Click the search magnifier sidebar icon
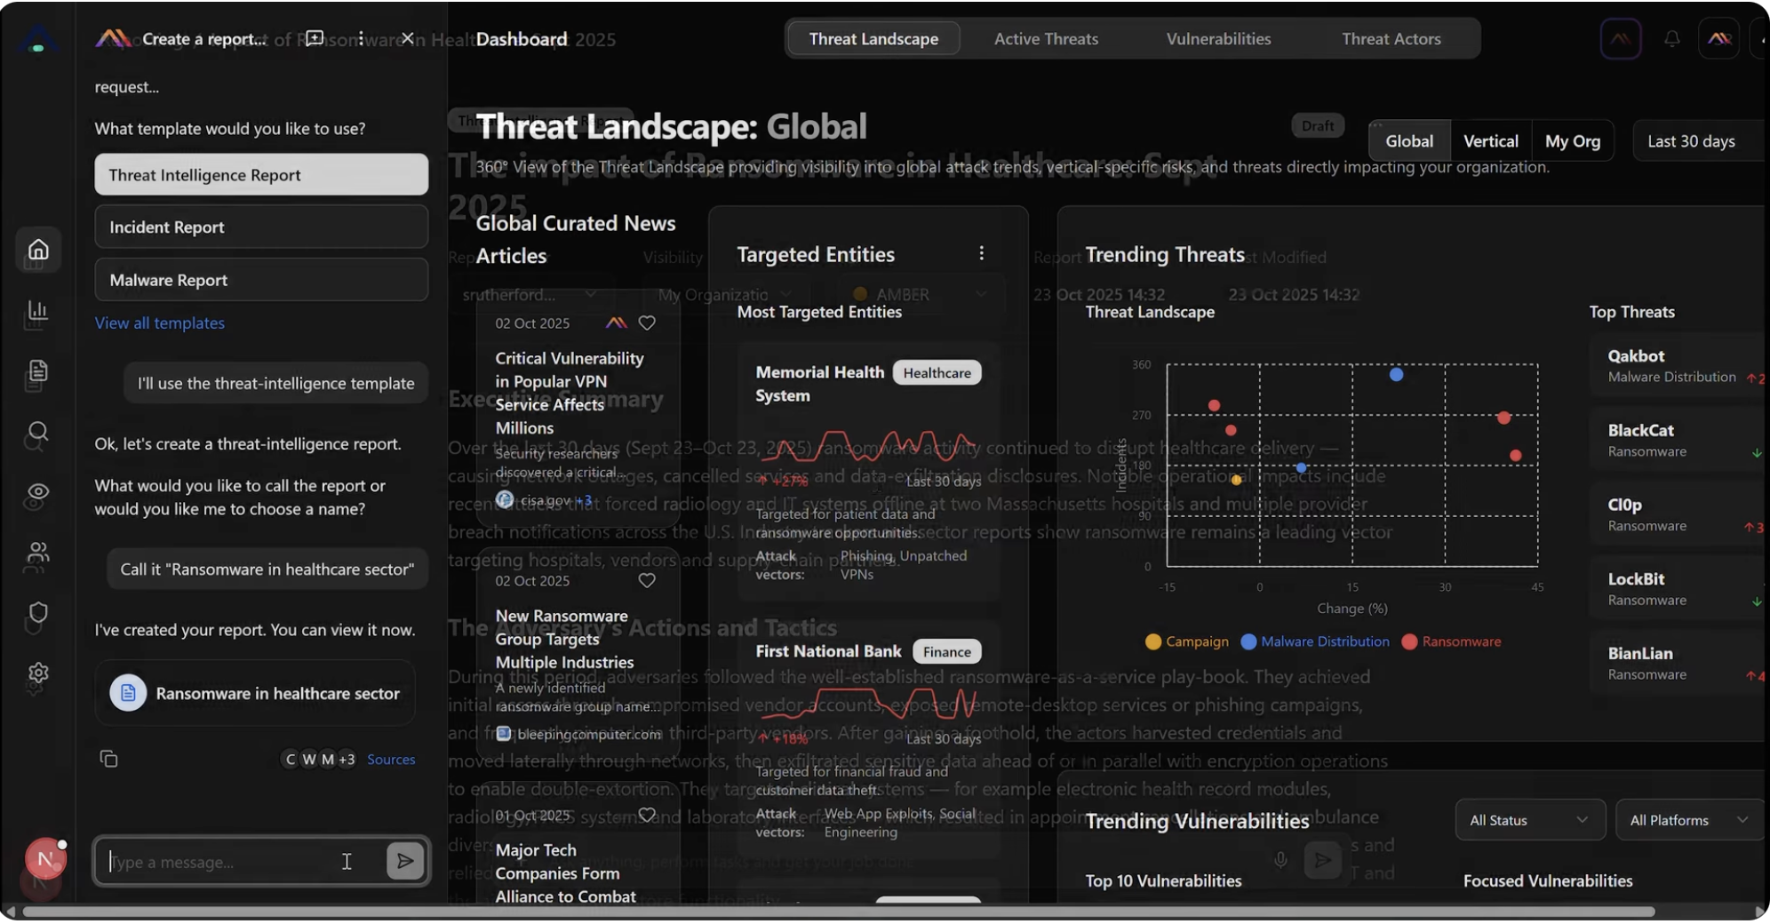1770x924 pixels. [38, 432]
